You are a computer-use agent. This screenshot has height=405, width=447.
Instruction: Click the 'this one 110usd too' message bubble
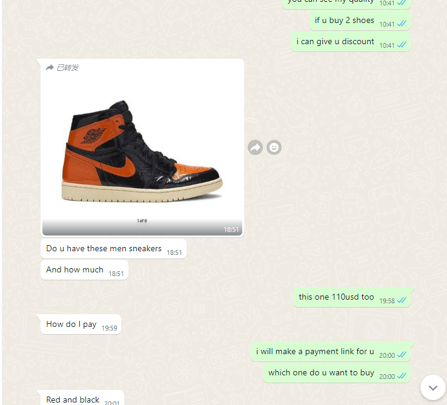[352, 297]
